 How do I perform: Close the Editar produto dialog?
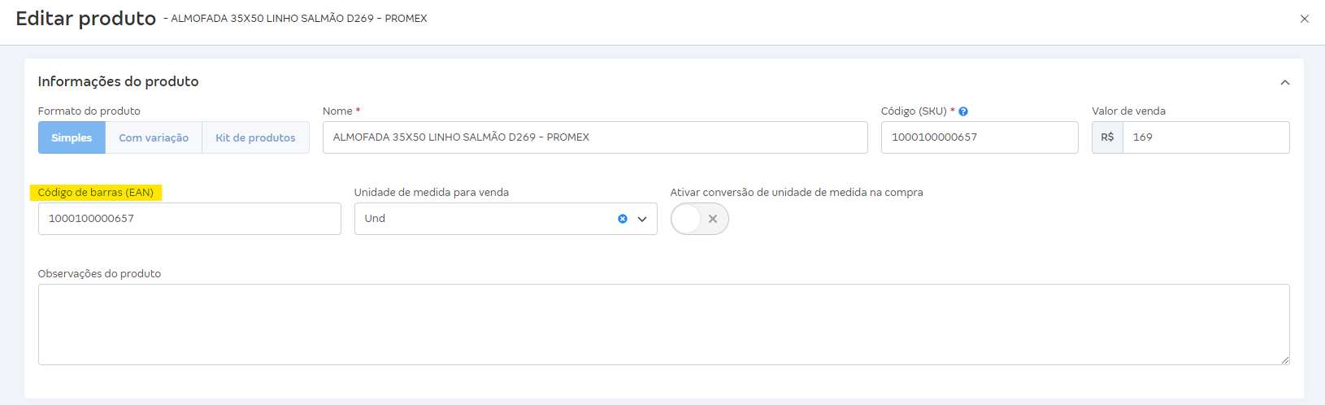click(x=1305, y=19)
